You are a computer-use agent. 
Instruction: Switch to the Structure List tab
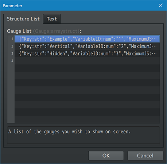[23, 19]
